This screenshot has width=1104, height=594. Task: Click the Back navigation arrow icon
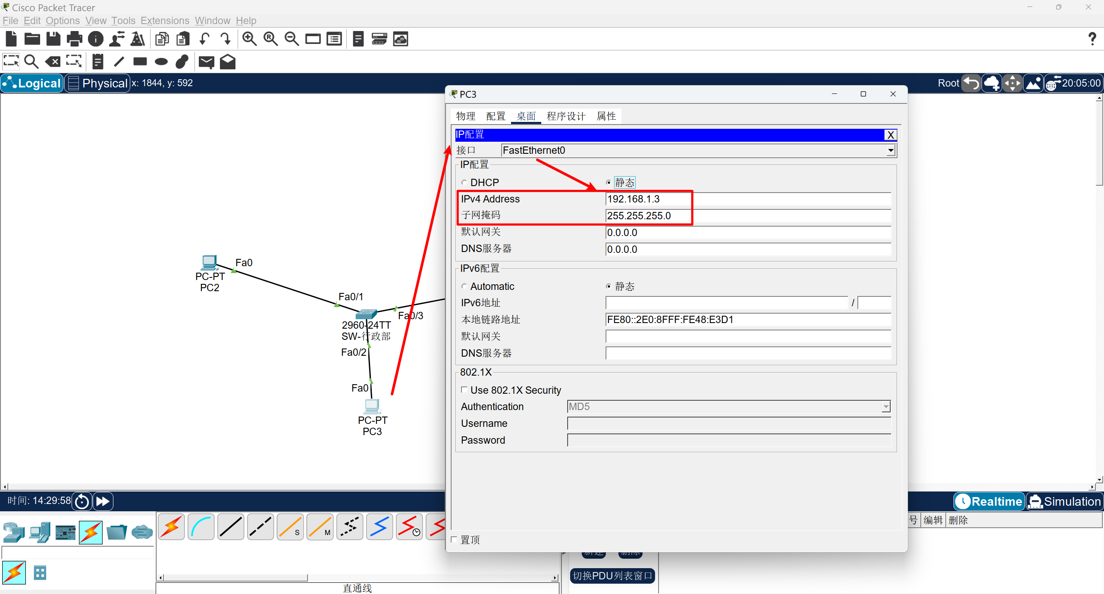(971, 83)
